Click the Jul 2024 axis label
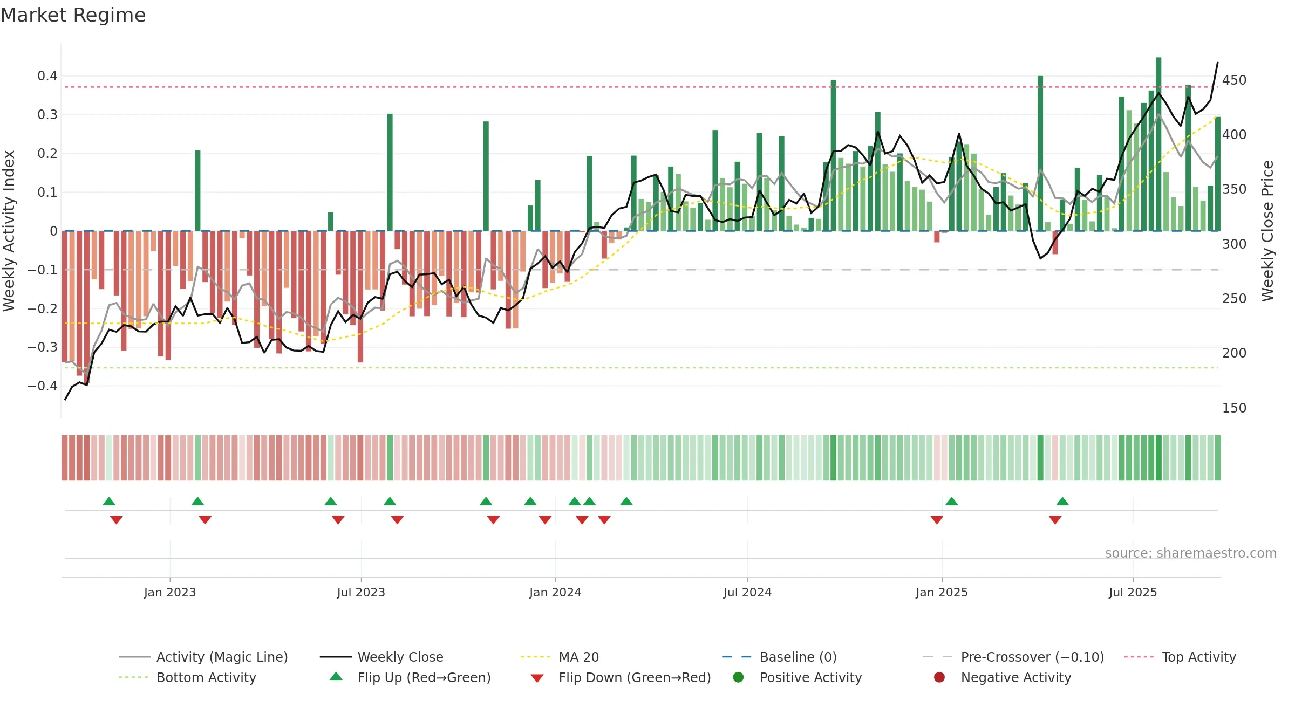1295x728 pixels. click(747, 592)
